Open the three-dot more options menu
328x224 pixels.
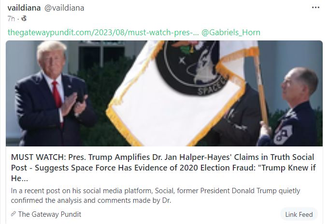pyautogui.click(x=315, y=8)
